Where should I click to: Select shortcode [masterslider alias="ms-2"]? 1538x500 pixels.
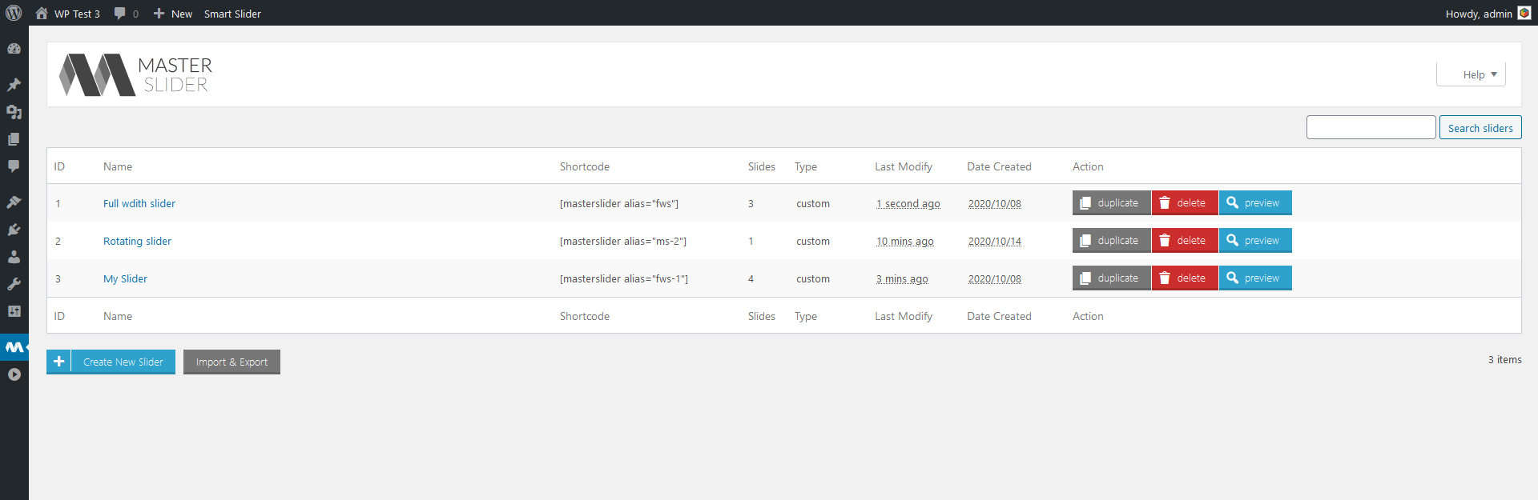click(623, 241)
